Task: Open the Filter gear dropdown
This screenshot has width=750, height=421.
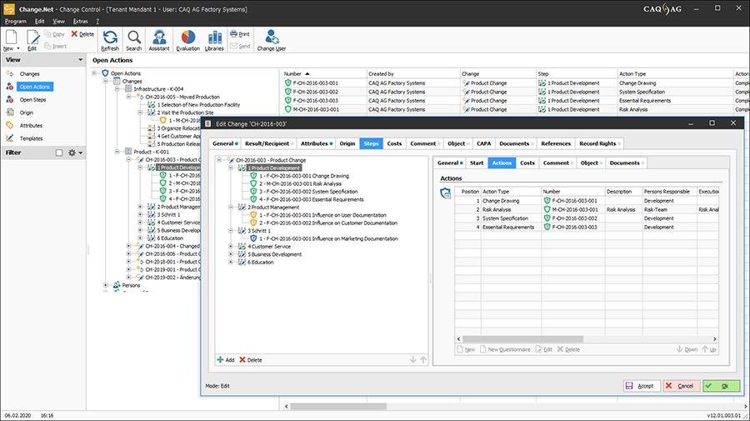Action: 75,153
